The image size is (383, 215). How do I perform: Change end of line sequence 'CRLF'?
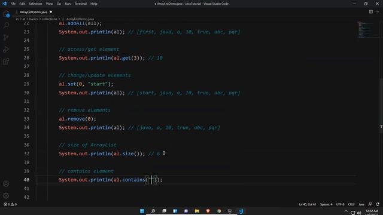[x=351, y=204]
